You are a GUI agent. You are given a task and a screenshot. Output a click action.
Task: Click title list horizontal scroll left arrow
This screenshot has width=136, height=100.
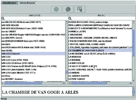[x=70, y=83]
